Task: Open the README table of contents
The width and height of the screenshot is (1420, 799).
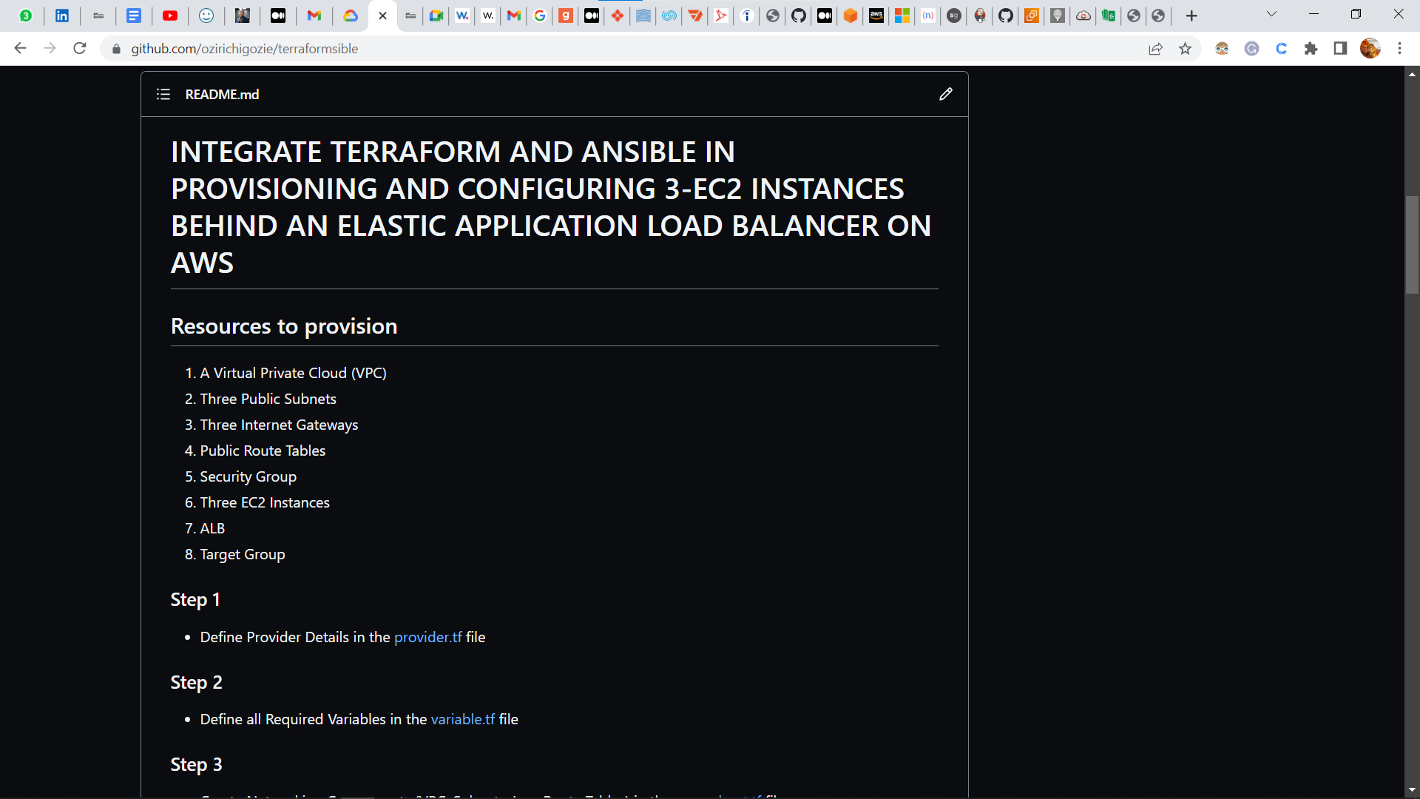Action: (163, 94)
